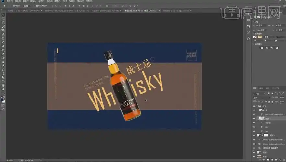Select the Magic Wand tool
286x162 pixels.
(3, 27)
